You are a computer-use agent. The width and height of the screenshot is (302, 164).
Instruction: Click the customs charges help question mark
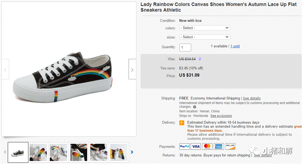(x=195, y=107)
